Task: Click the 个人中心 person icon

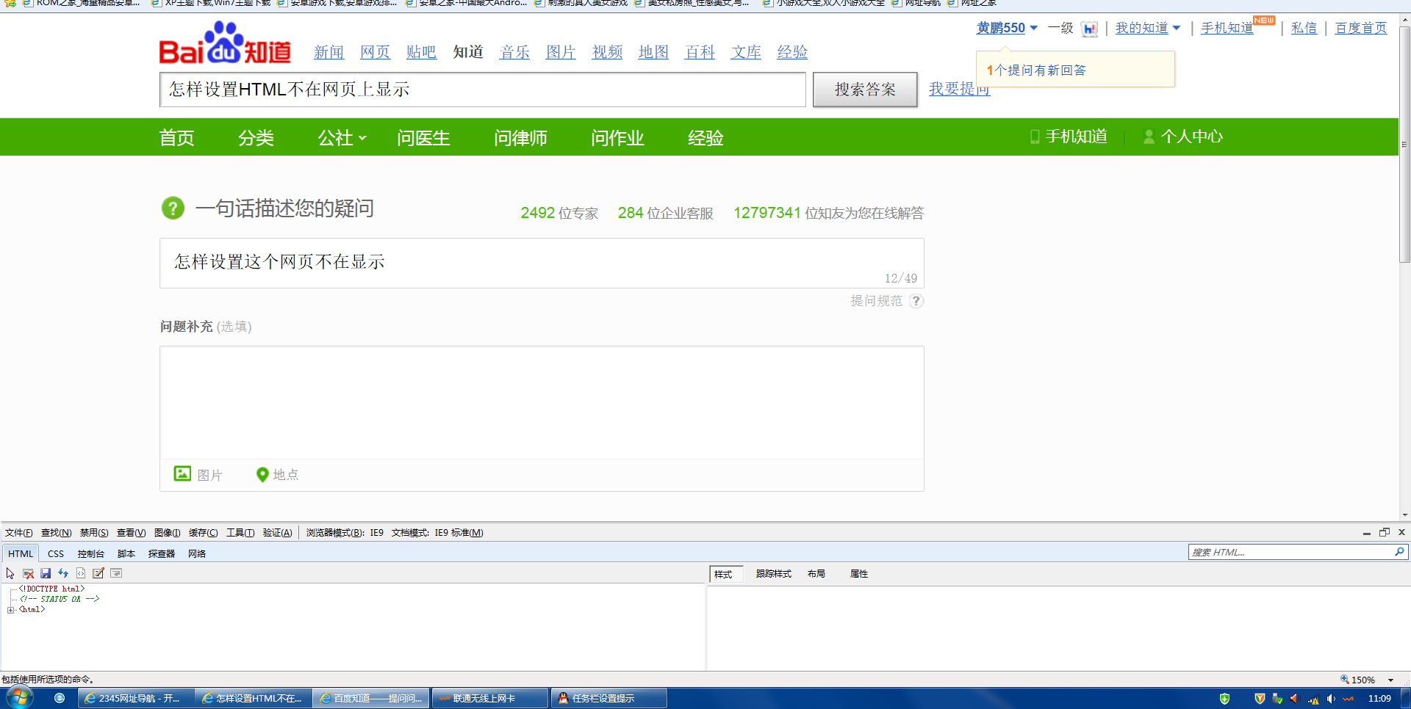Action: (1149, 137)
